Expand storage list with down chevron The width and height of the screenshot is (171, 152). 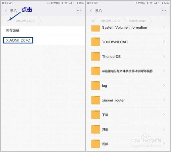click(x=93, y=21)
